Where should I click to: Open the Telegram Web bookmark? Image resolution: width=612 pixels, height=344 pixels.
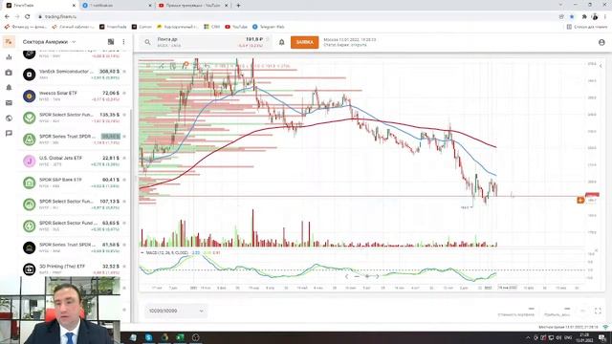[x=269, y=27]
